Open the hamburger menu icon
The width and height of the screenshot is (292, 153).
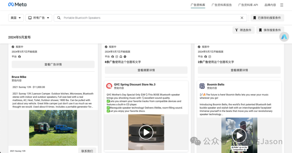pos(281,5)
